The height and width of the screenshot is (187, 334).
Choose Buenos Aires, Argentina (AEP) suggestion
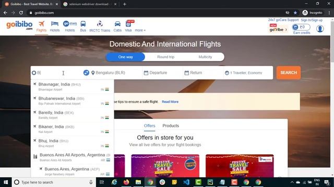[x=72, y=171]
